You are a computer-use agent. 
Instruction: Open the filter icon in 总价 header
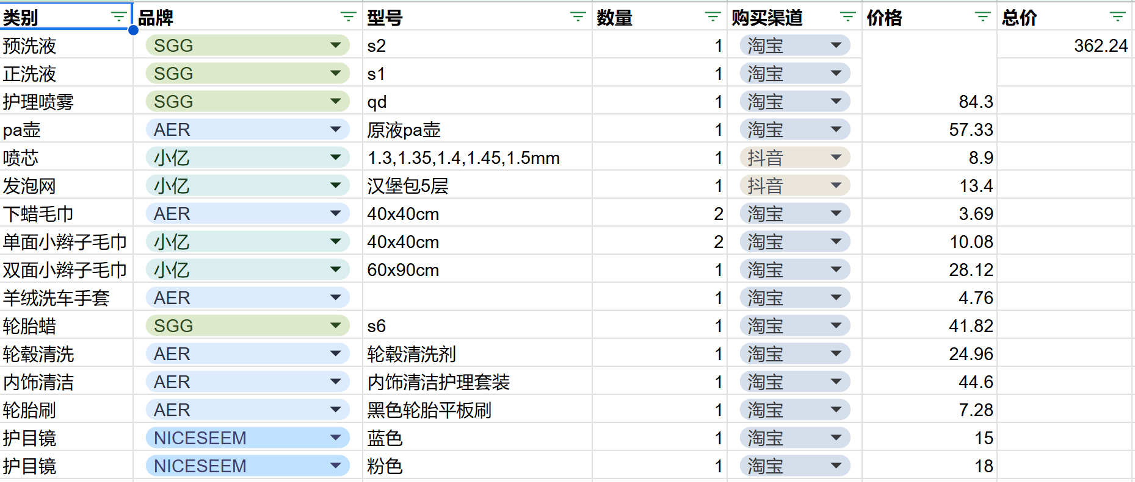click(1117, 17)
